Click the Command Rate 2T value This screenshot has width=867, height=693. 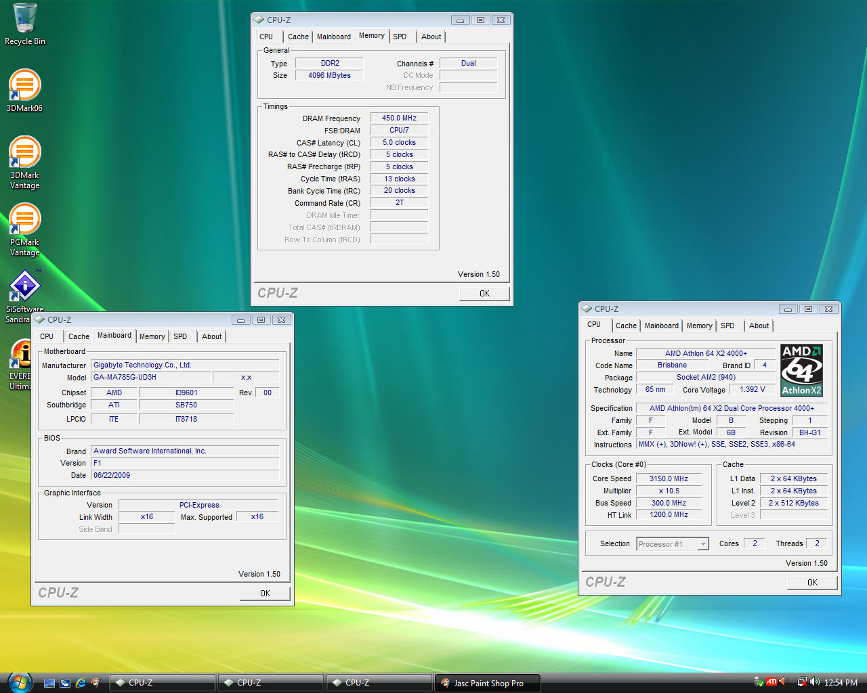400,202
